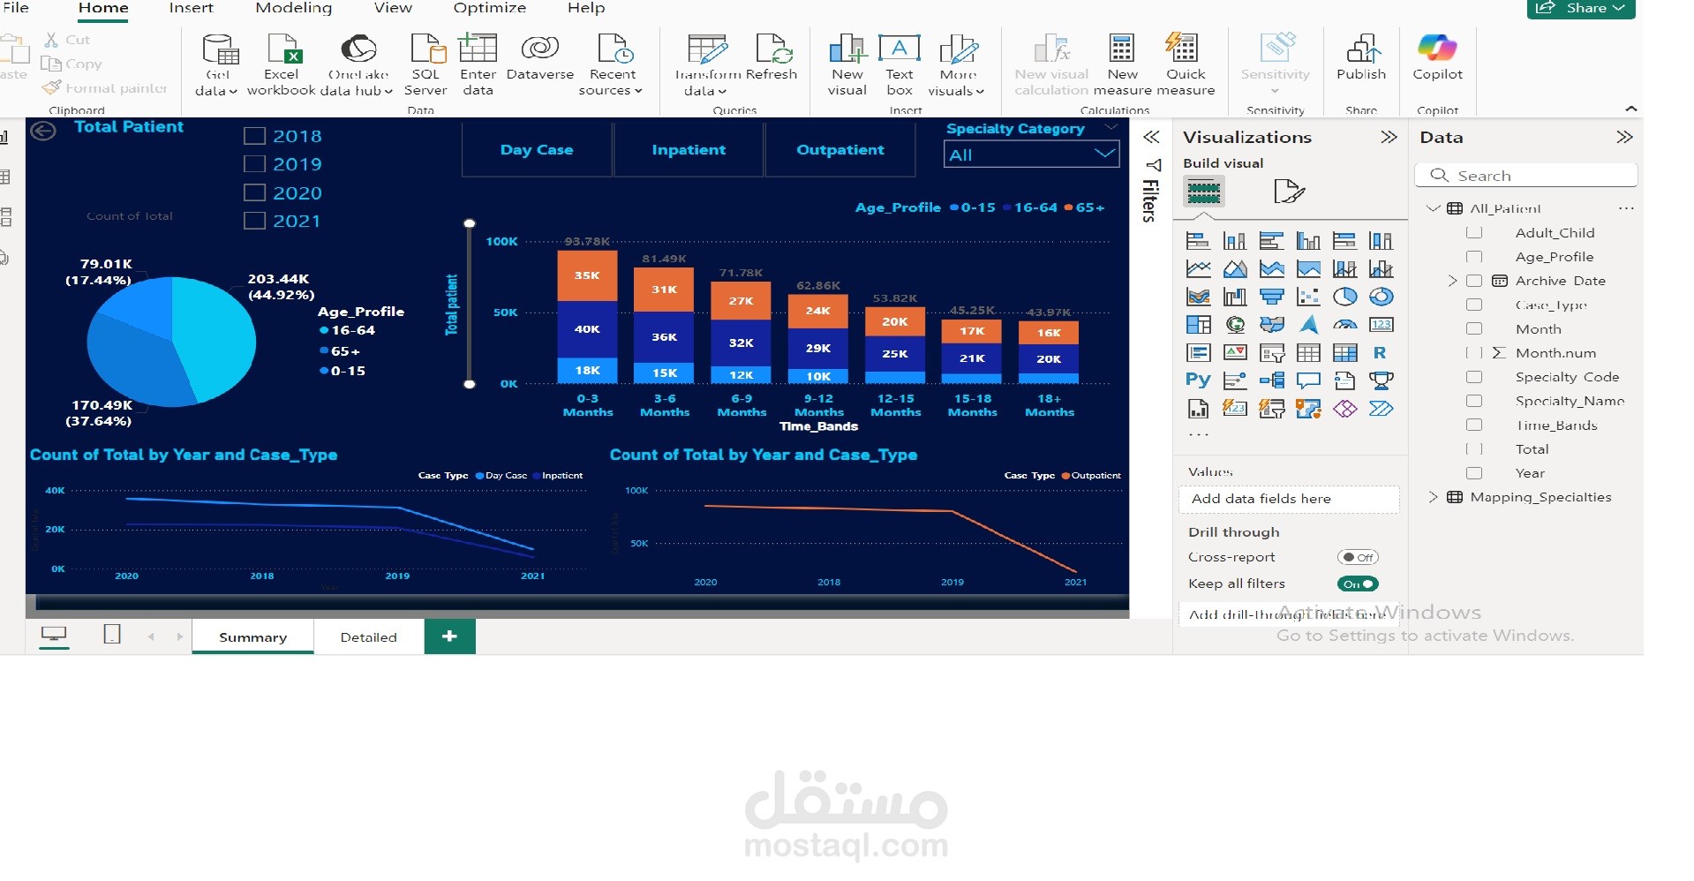
Task: Add a new page with plus button
Action: pyautogui.click(x=449, y=636)
